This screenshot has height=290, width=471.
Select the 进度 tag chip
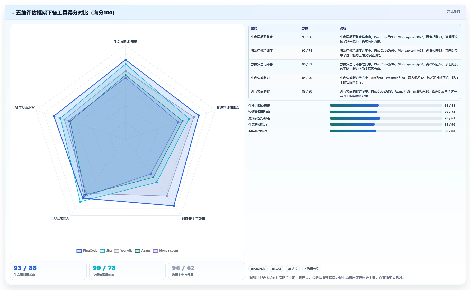pyautogui.click(x=293, y=269)
